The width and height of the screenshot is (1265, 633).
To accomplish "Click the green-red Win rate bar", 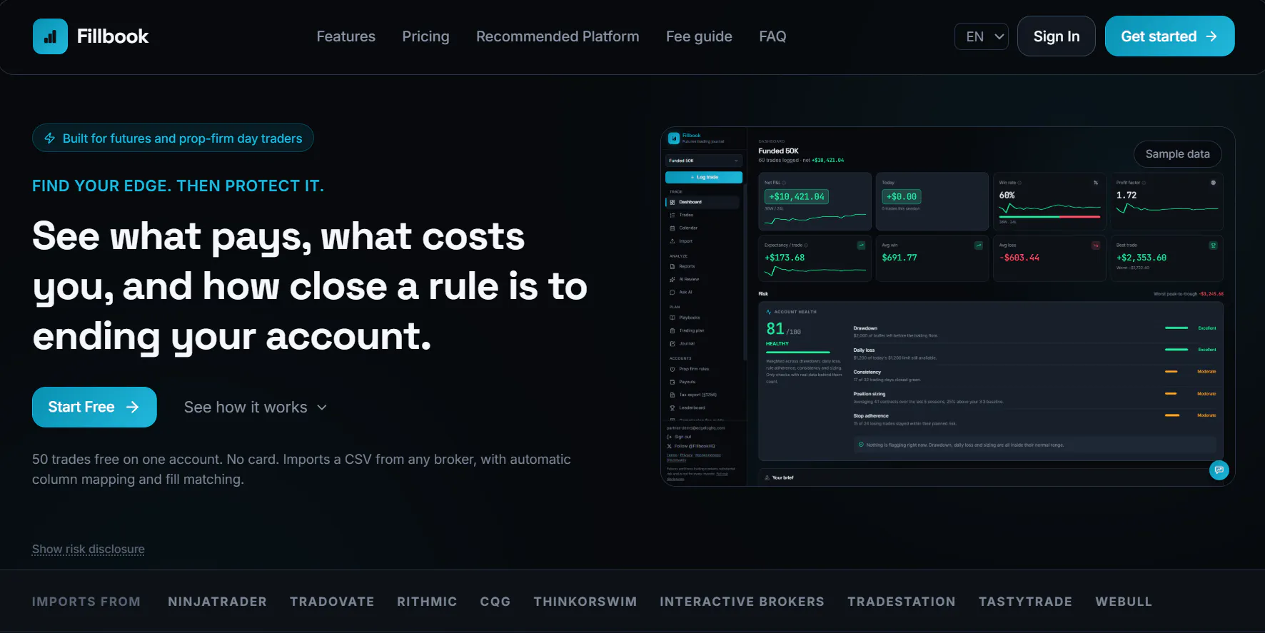I will pos(1050,216).
